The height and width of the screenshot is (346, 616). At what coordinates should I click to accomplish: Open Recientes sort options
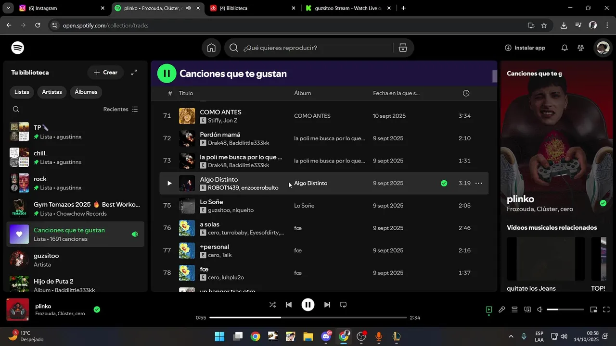click(121, 110)
